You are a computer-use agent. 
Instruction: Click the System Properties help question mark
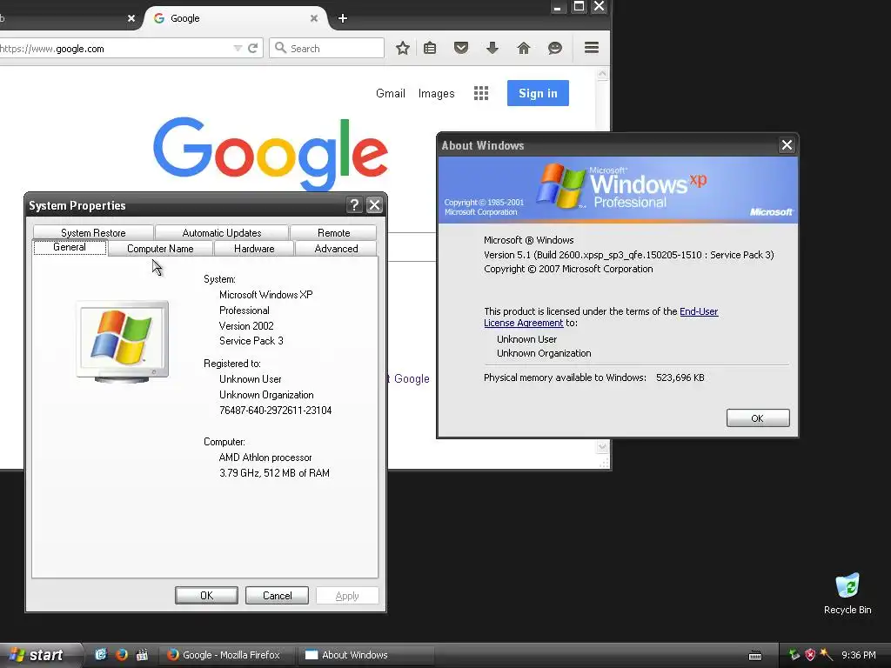[x=355, y=205]
